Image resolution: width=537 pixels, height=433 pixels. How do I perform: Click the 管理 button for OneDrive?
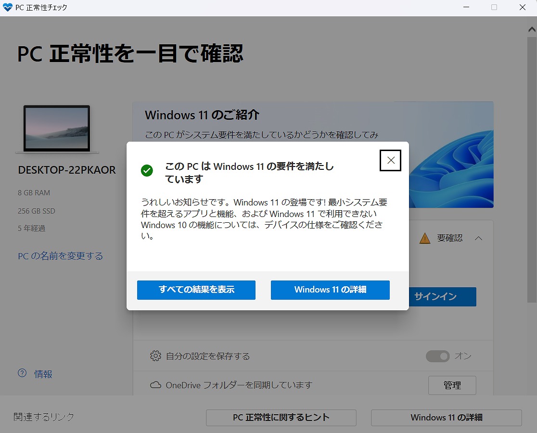pos(452,385)
